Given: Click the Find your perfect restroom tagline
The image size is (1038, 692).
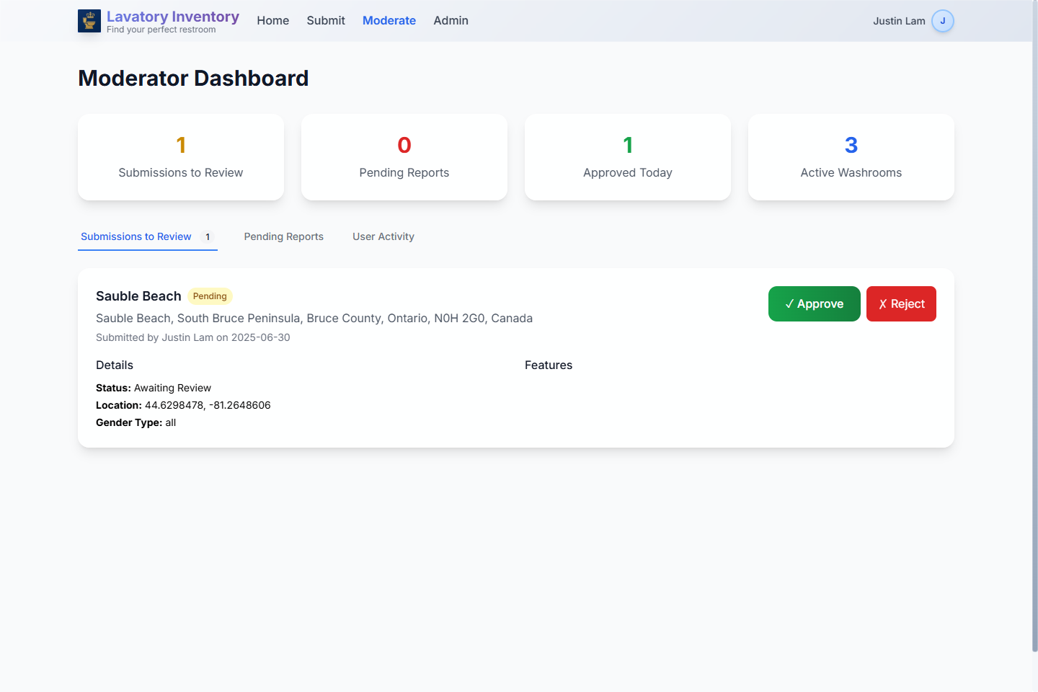Looking at the screenshot, I should (x=161, y=30).
